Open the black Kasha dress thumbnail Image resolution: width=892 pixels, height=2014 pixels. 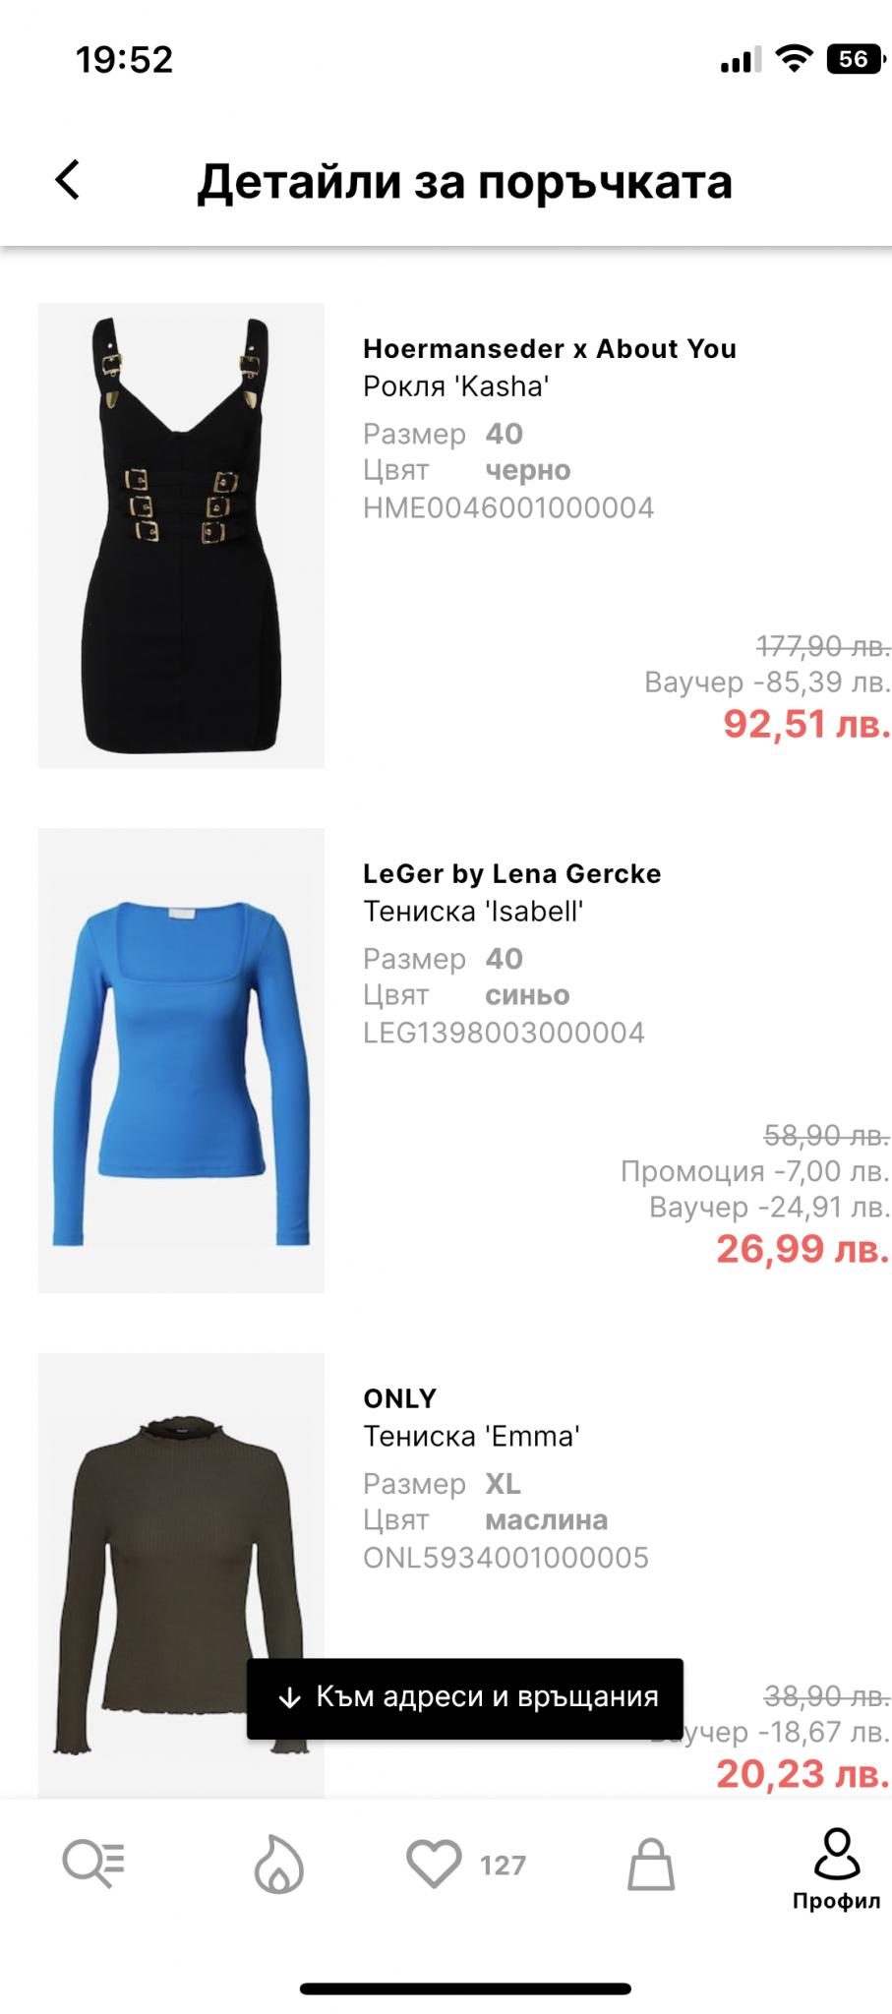pos(181,535)
